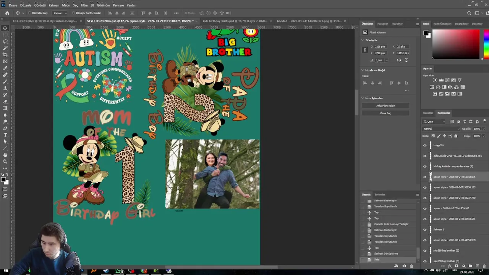
Task: Open the Pencere menu
Action: 118,5
